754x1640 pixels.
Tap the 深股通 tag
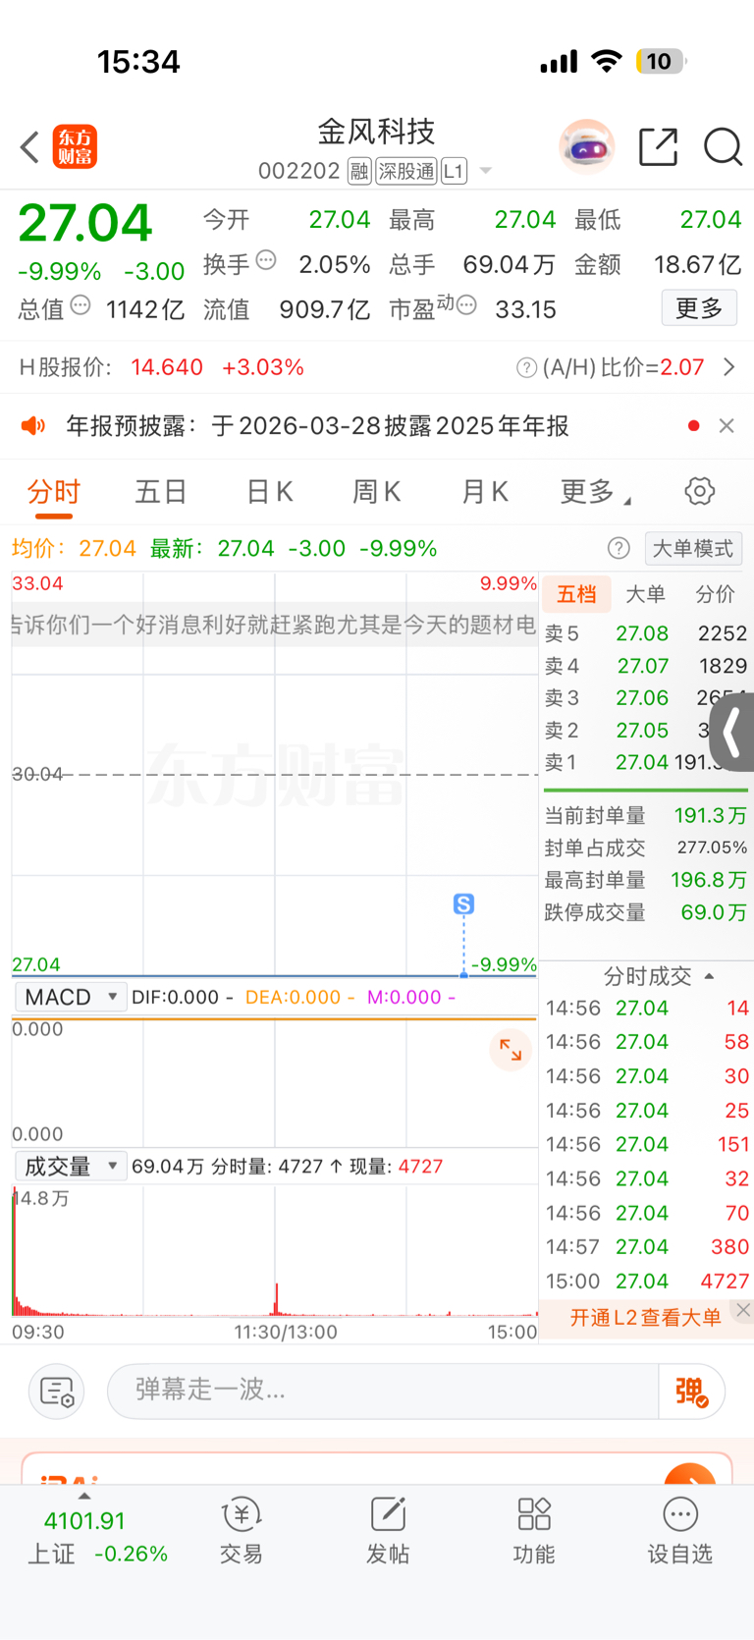pos(406,171)
